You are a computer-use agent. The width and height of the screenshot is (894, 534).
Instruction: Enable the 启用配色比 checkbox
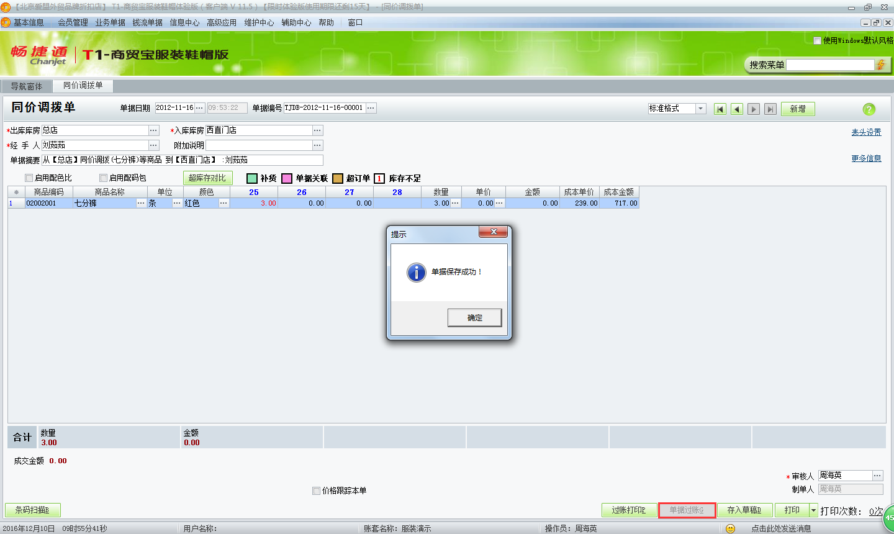click(x=29, y=178)
